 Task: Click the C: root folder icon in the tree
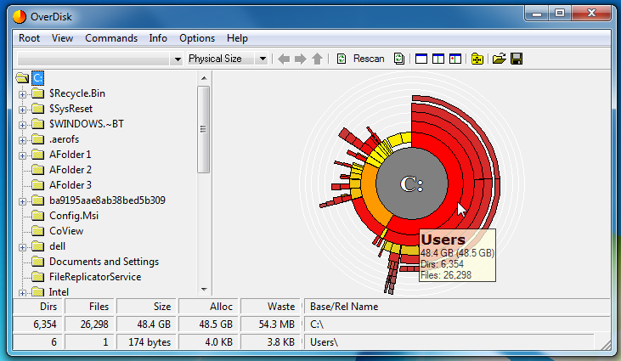click(23, 78)
